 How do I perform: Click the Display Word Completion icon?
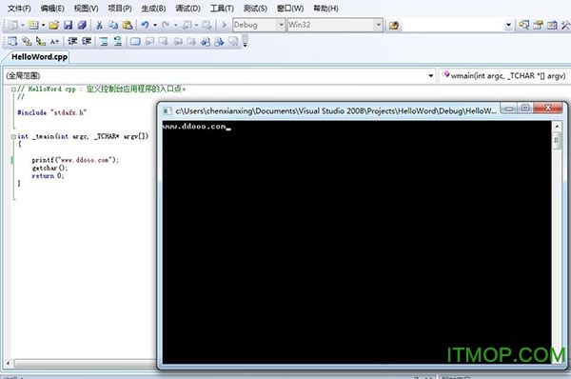coord(54,42)
